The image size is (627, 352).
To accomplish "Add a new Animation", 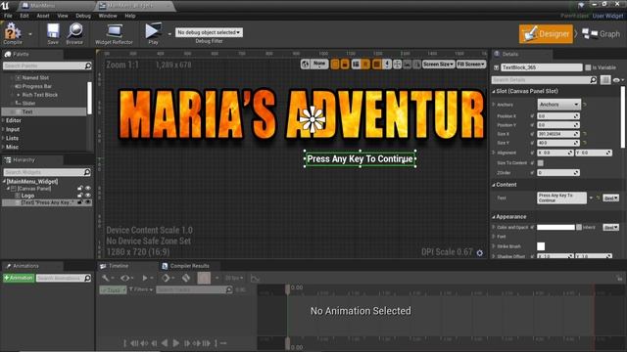I will coord(19,278).
